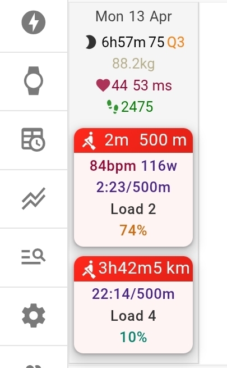Open the watch devices icon
This screenshot has height=368, width=227.
34,81
